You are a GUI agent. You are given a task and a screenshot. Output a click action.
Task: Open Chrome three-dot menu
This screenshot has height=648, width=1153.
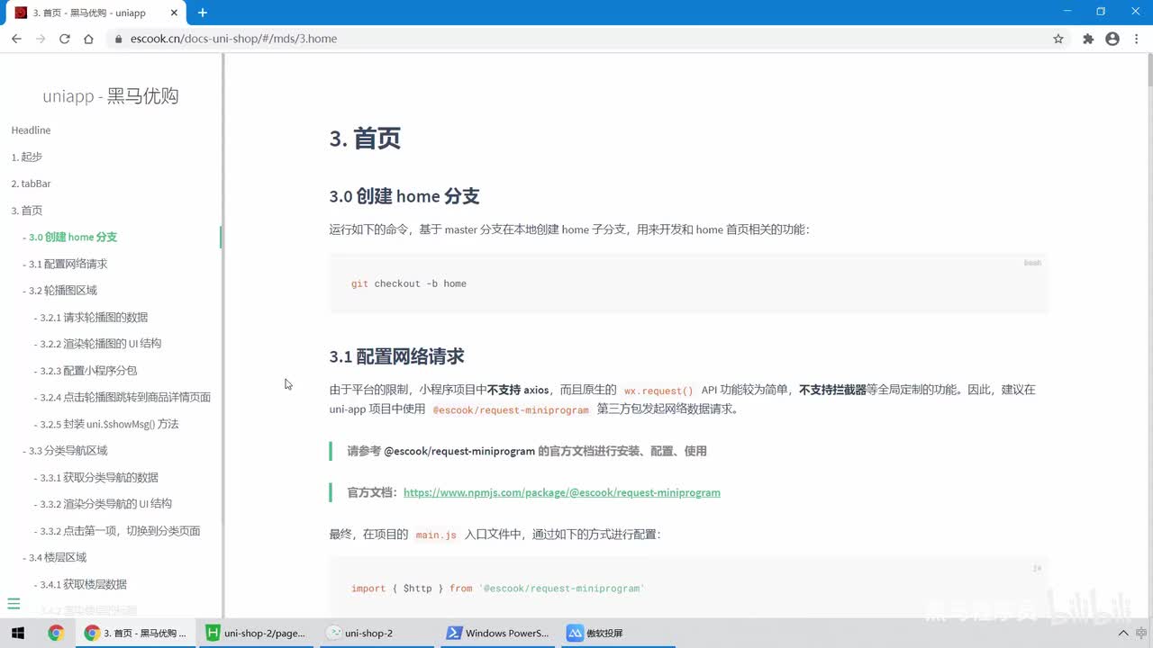click(x=1137, y=39)
